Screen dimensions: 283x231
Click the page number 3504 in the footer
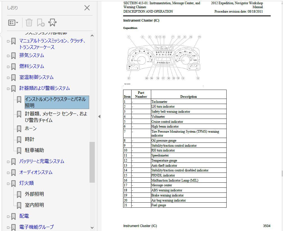(x=266, y=226)
